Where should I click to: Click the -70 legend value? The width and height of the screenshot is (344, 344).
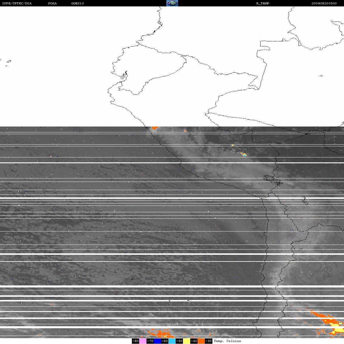[150, 341]
